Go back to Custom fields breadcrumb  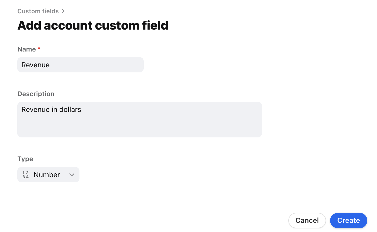38,11
